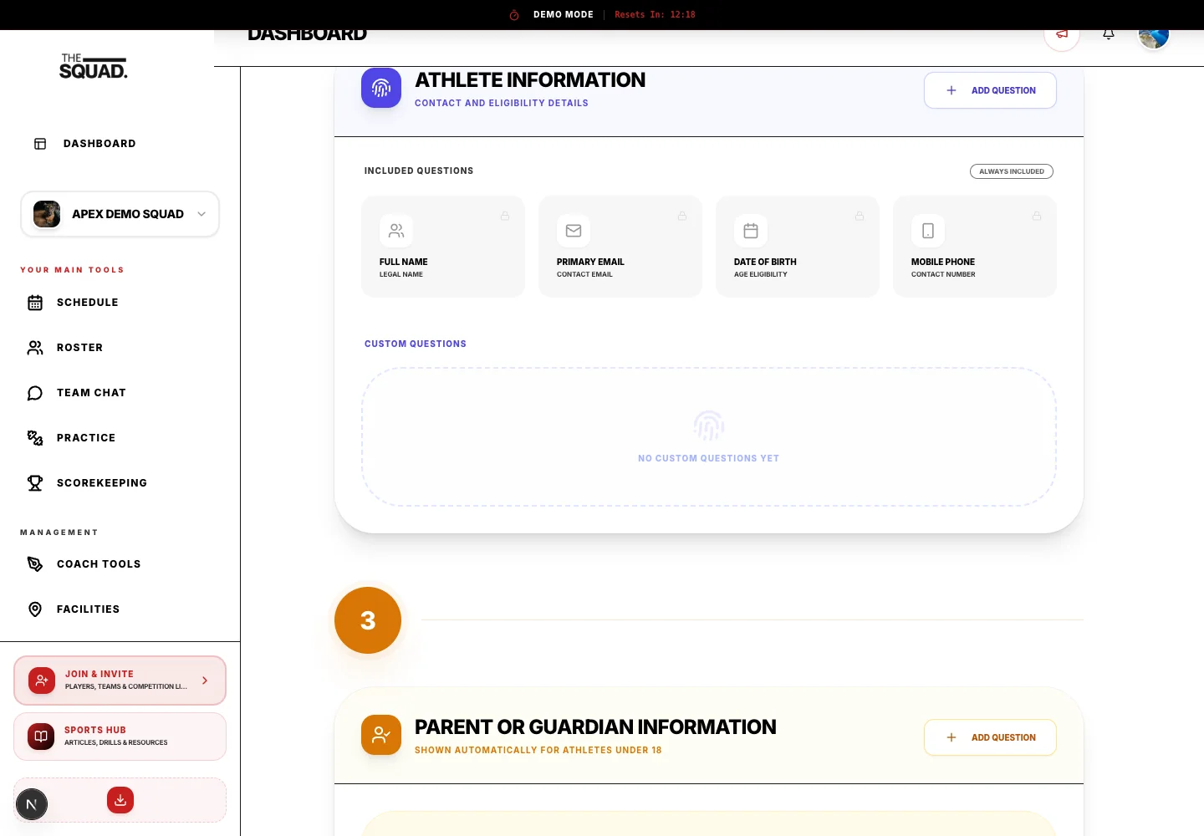Click the red download icon button

120,800
